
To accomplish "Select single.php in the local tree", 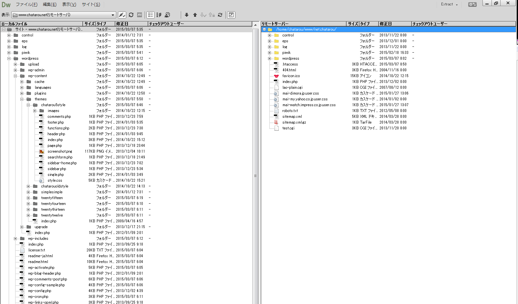I will click(56, 175).
